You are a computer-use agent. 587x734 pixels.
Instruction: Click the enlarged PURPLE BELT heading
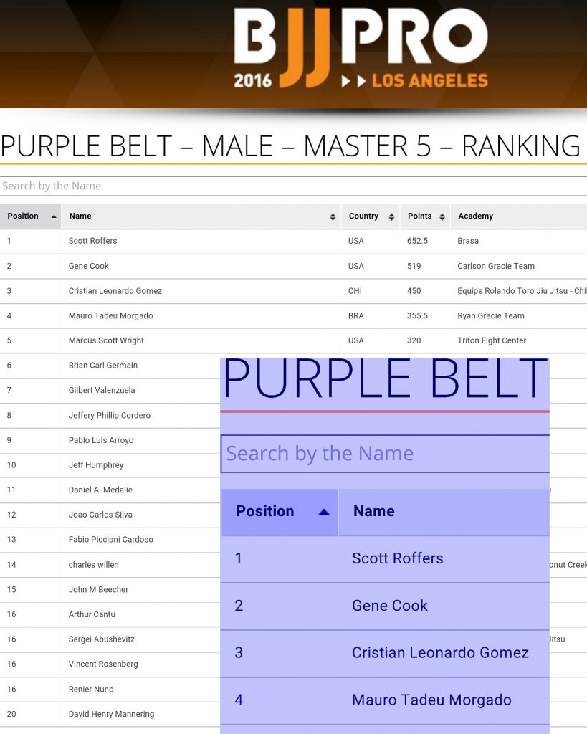(386, 378)
